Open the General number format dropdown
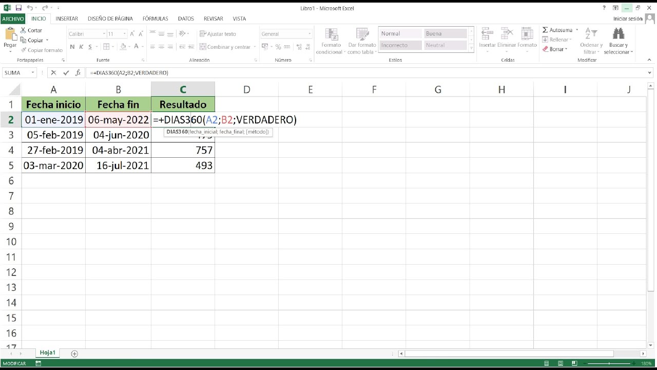657x370 pixels. [310, 34]
